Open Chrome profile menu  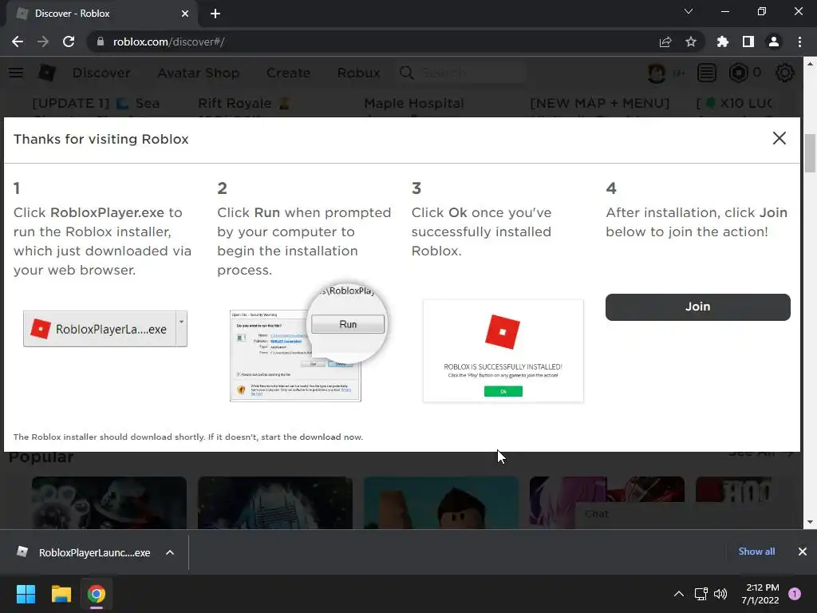774,42
